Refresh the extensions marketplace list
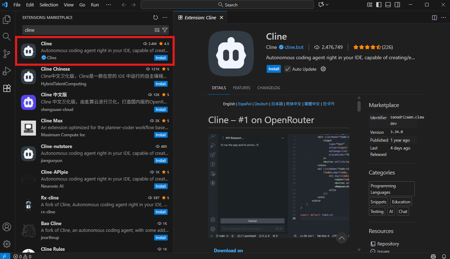Screen dimensions: 450x259 (x=155, y=17)
